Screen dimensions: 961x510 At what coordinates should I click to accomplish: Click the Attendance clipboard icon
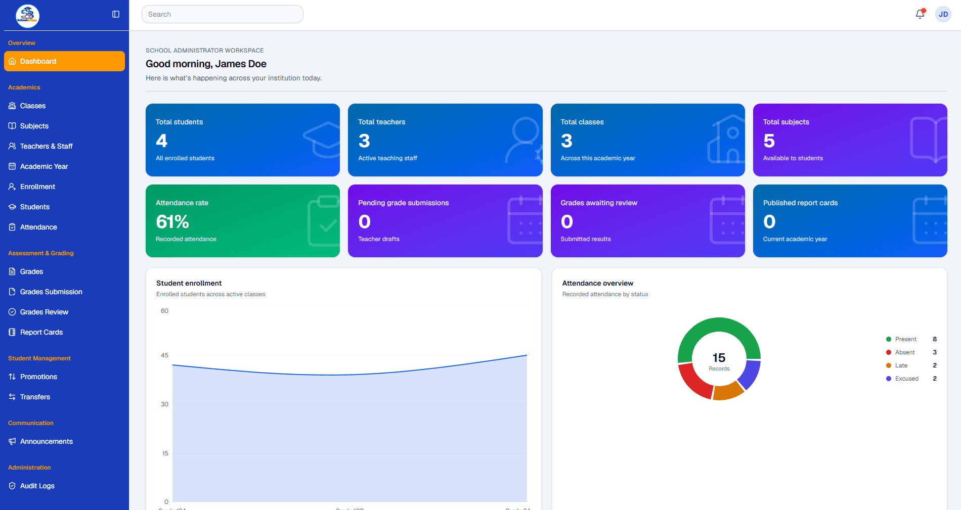tap(12, 227)
